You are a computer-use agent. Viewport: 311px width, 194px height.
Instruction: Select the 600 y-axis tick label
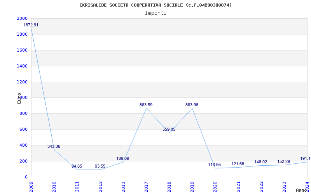tap(23, 130)
